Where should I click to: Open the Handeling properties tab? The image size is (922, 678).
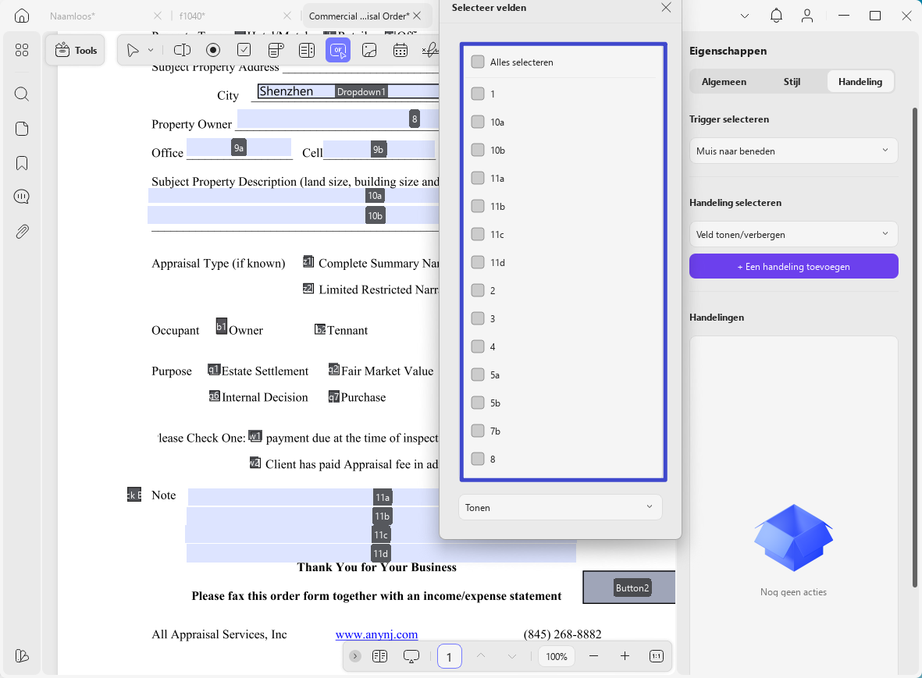860,82
